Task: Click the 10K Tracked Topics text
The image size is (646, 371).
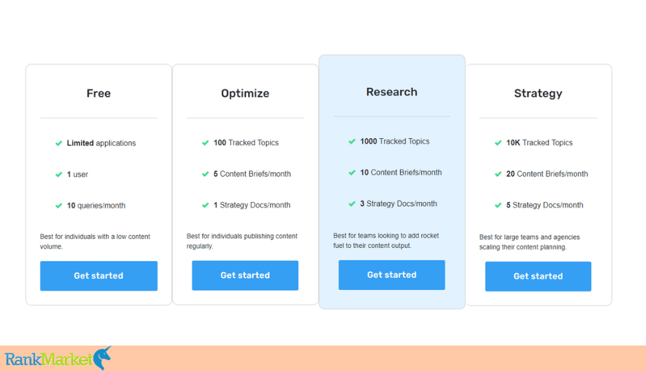Action: 539,143
